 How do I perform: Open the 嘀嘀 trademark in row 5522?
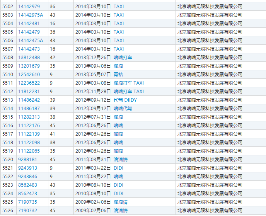point(118,177)
